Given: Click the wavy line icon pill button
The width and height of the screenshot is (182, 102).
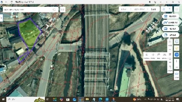Looking at the screenshot, I should 170,23.
